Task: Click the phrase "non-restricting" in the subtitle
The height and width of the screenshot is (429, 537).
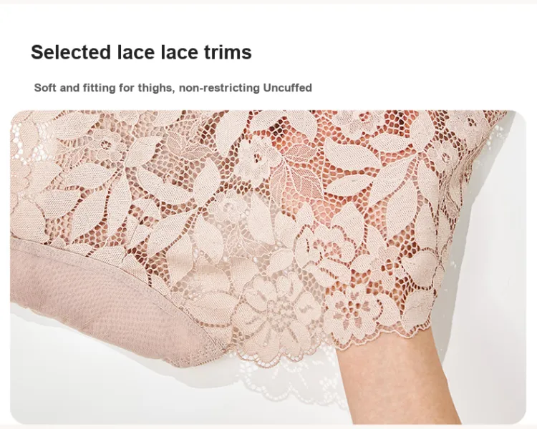Action: click(x=219, y=87)
